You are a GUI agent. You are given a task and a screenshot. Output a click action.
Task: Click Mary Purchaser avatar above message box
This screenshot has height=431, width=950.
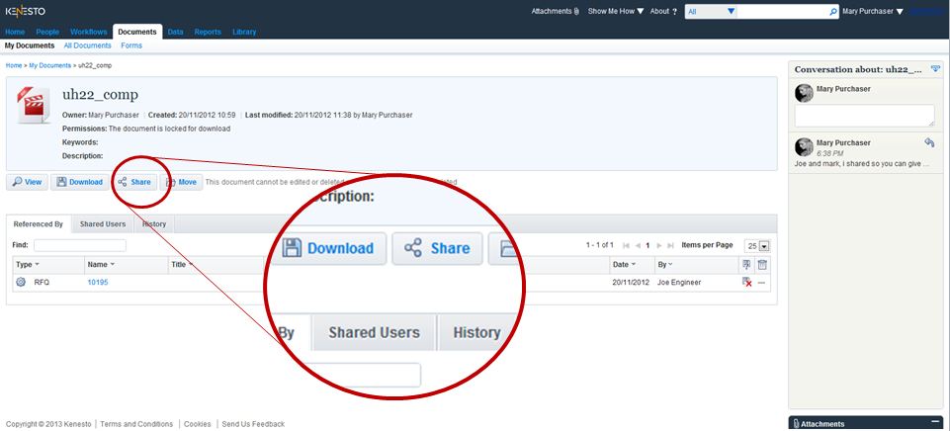pos(804,93)
